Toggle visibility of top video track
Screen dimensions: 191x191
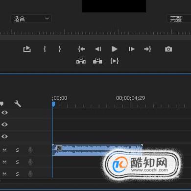pyautogui.click(x=4, y=113)
